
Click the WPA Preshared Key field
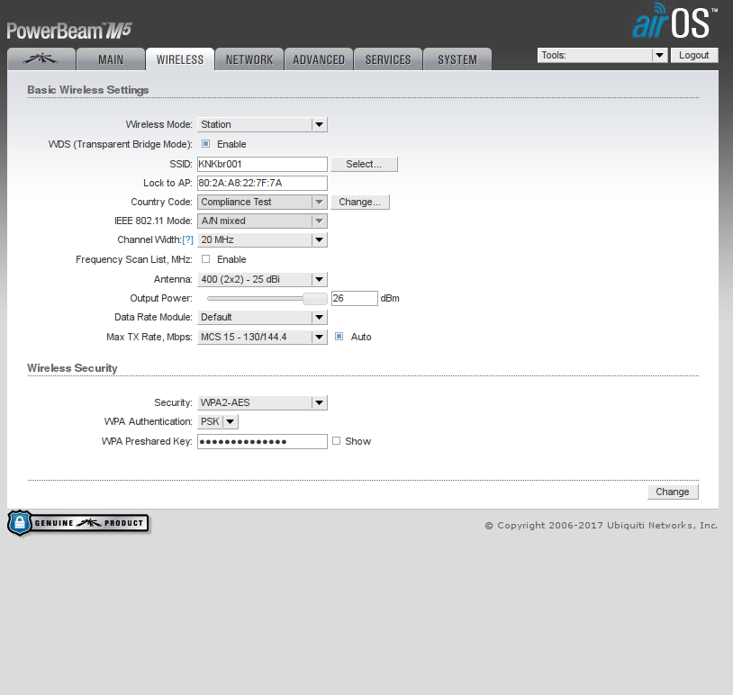pos(262,442)
